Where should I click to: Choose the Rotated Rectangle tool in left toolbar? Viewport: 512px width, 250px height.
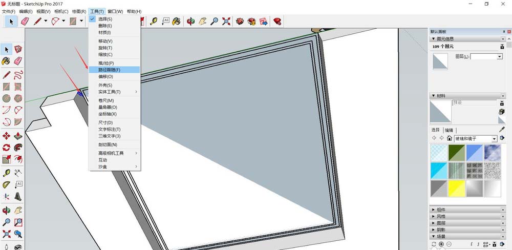18,87
